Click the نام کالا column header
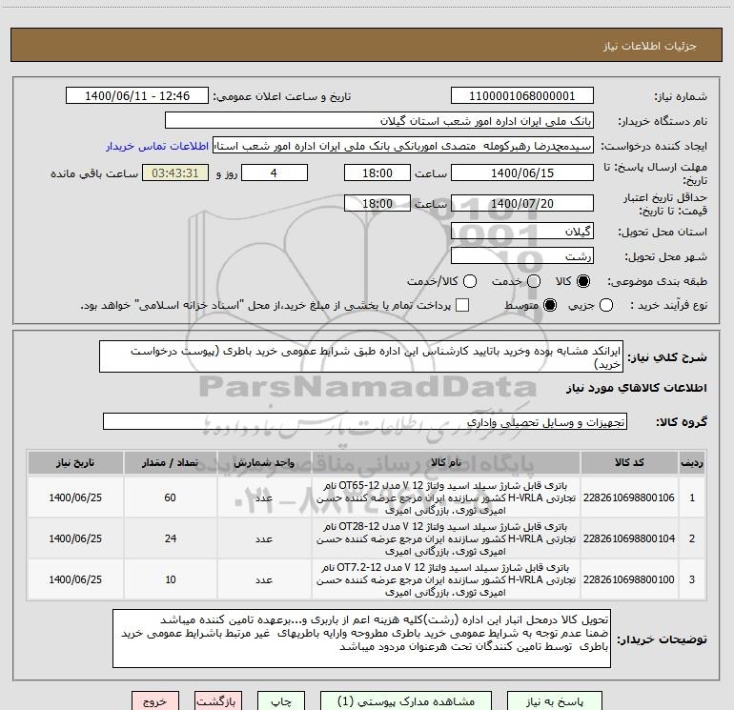The image size is (734, 710). click(x=446, y=462)
